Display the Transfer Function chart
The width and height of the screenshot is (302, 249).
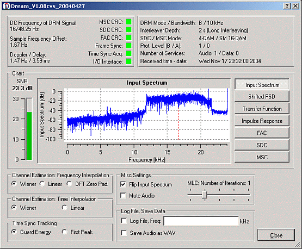[x=262, y=109]
